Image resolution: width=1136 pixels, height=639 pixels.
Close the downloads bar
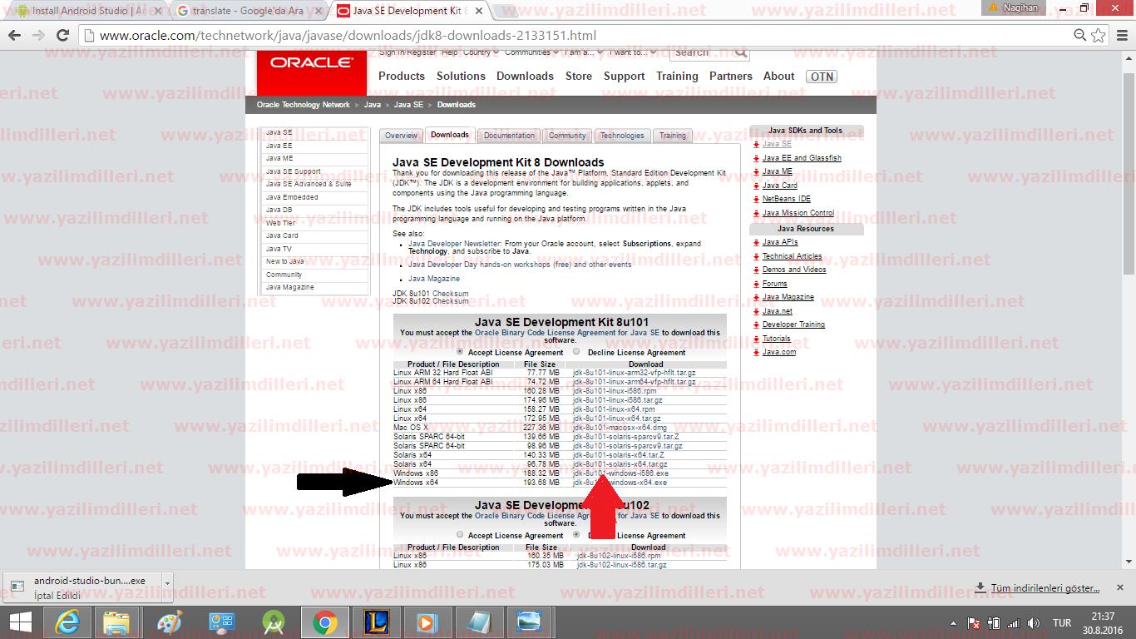(x=1119, y=587)
